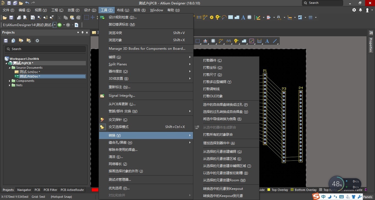Pin the Projects panel
Viewport: 375px width, 200px height.
tap(82, 32)
